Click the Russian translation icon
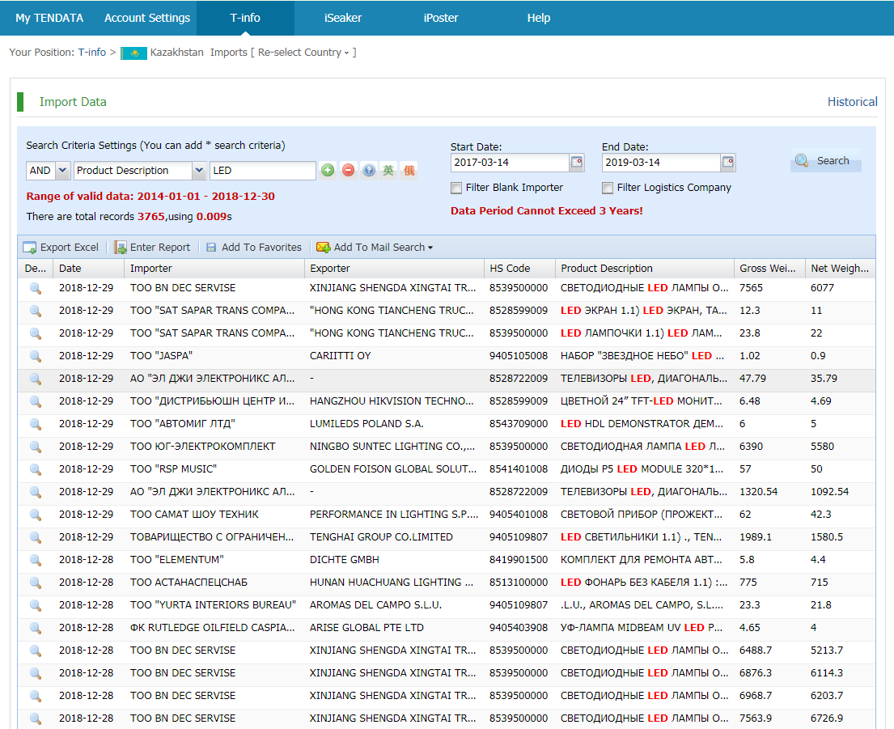The image size is (894, 729). tap(409, 171)
